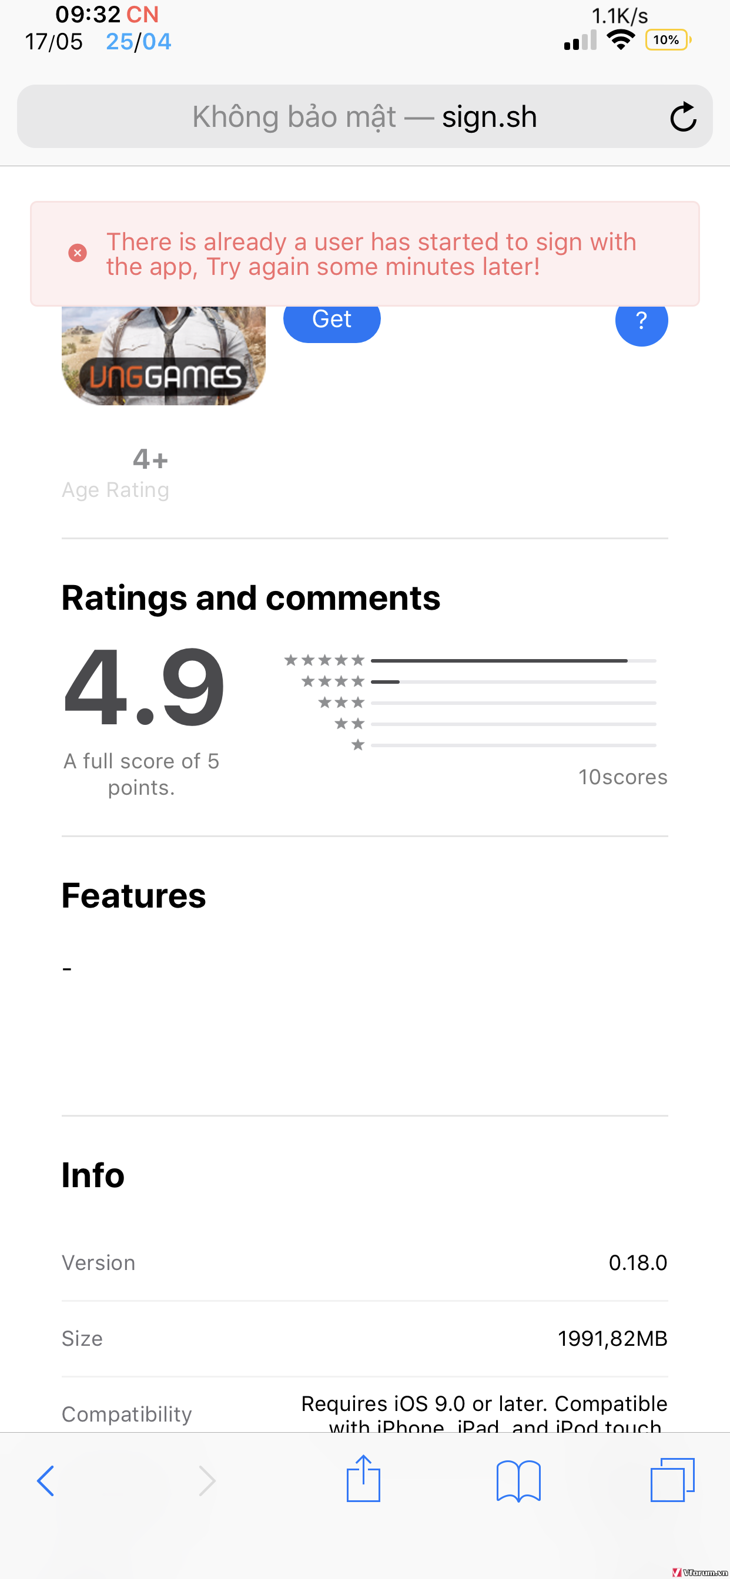Screen dimensions: 730x1579
Task: Tap the sign.sh address bar
Action: click(x=364, y=116)
